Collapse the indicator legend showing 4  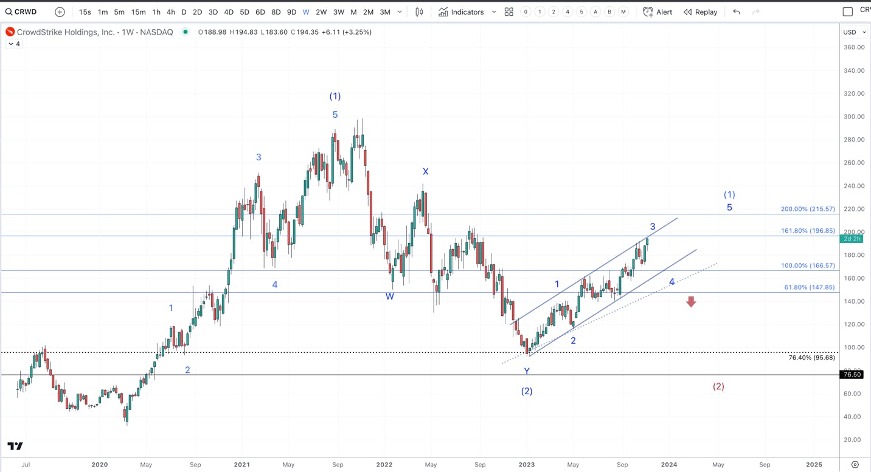click(x=13, y=44)
